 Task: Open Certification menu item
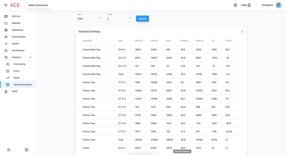18,51
